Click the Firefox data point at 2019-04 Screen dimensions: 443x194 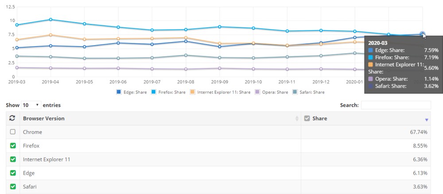click(x=51, y=19)
